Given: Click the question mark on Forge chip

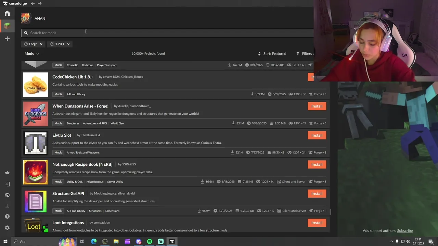Looking at the screenshot, I should 26,44.
